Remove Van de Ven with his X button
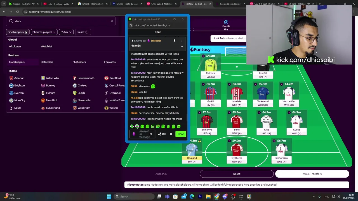Image resolution: width=358 pixels, height=201 pixels. 281,84
